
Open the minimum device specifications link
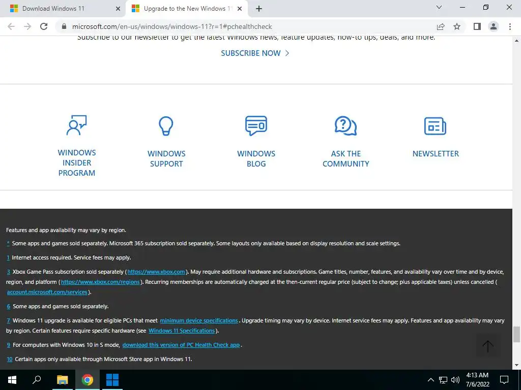click(199, 320)
